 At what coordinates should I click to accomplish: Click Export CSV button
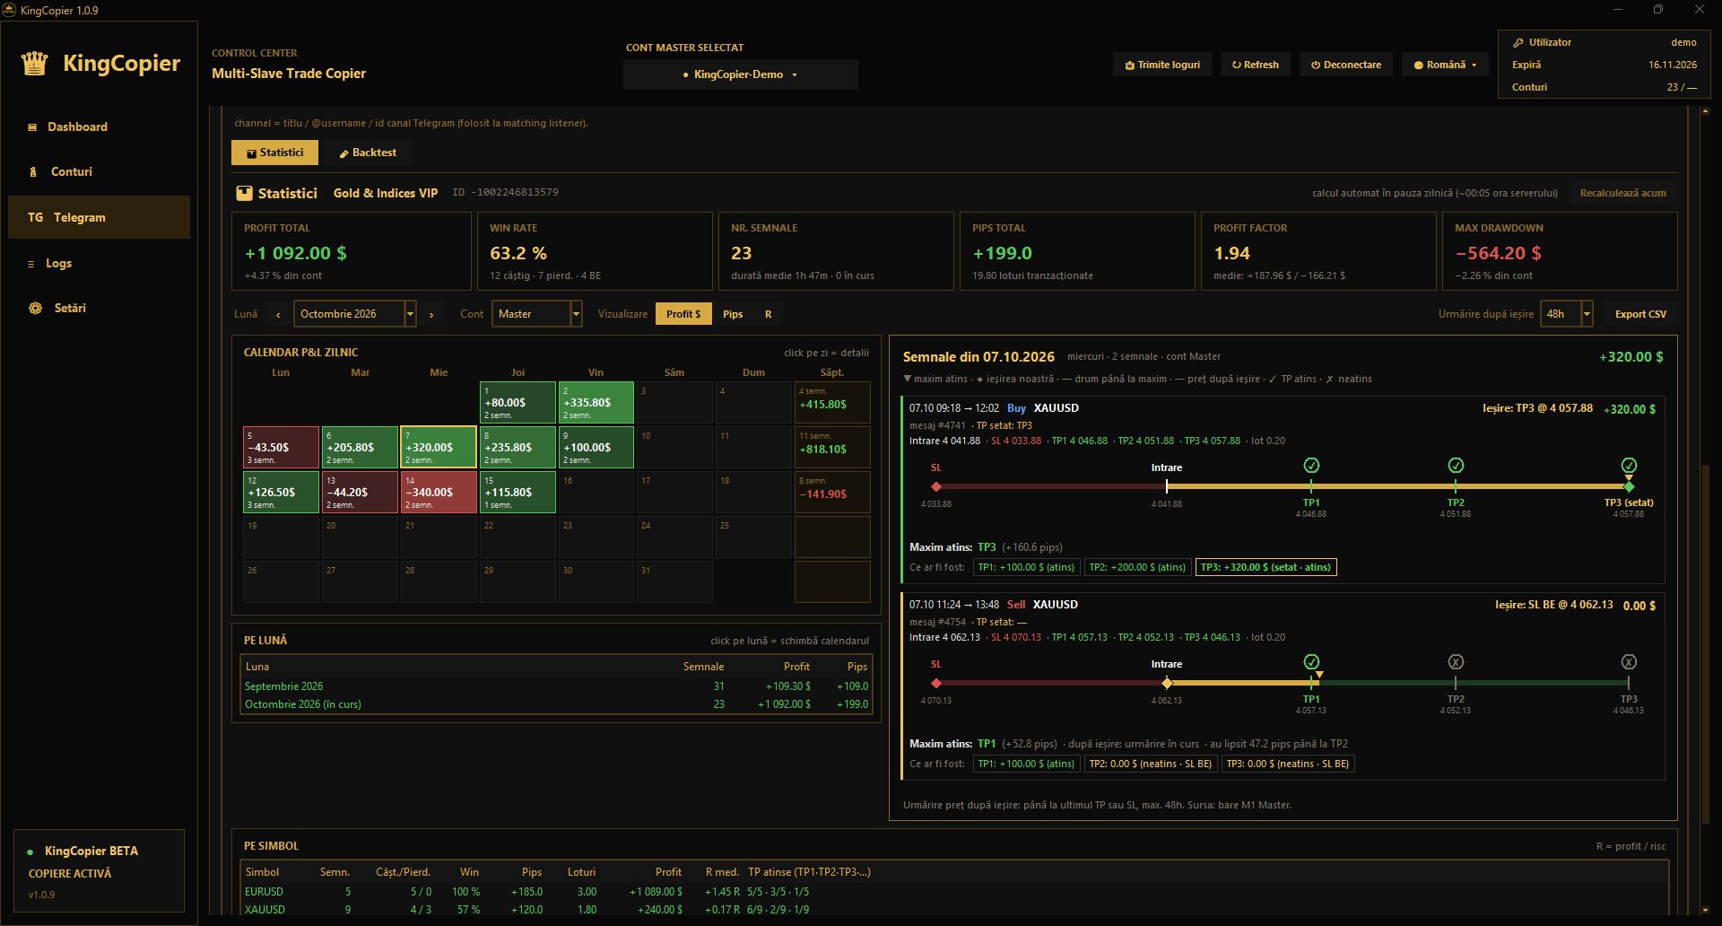point(1640,314)
